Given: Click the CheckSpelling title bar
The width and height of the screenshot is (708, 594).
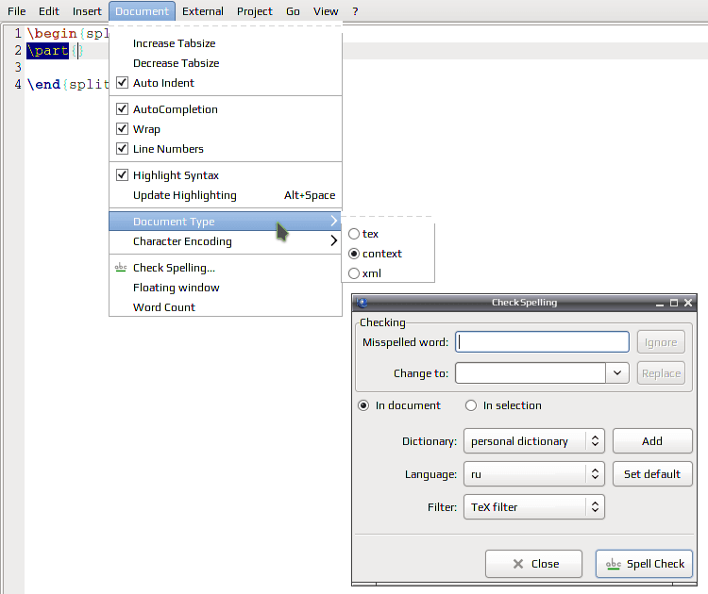Looking at the screenshot, I should coord(524,303).
